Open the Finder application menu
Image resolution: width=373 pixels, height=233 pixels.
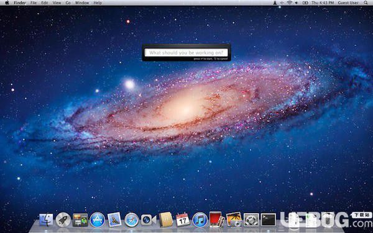coord(20,2)
